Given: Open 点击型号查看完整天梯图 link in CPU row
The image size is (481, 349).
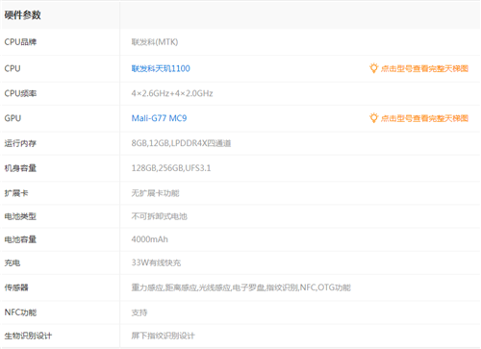Looking at the screenshot, I should pyautogui.click(x=424, y=68).
